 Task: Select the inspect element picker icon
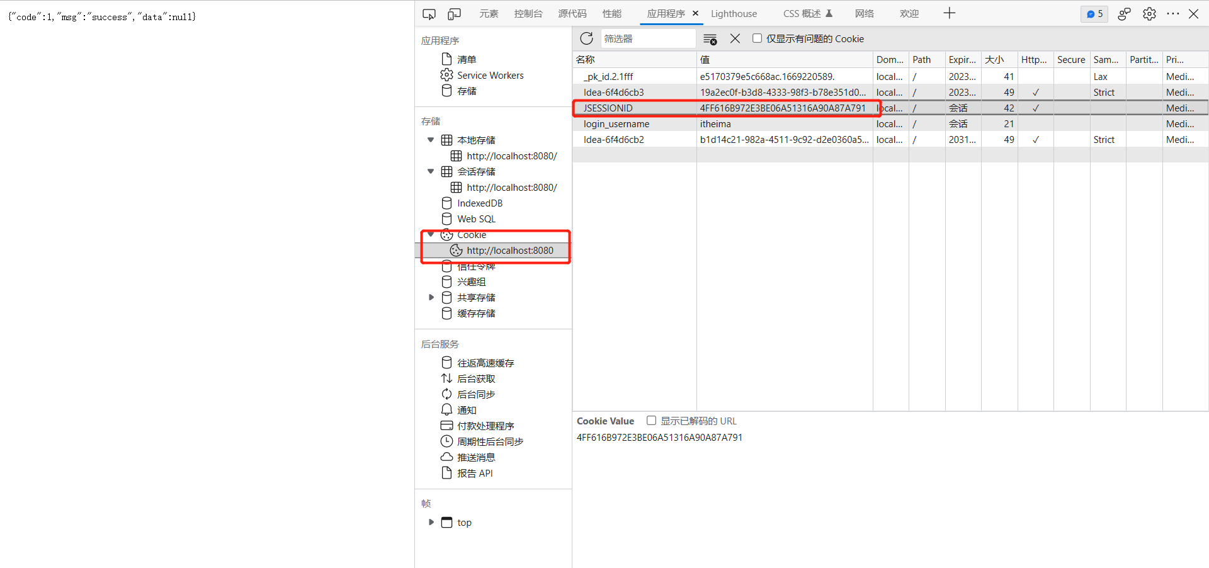[429, 14]
